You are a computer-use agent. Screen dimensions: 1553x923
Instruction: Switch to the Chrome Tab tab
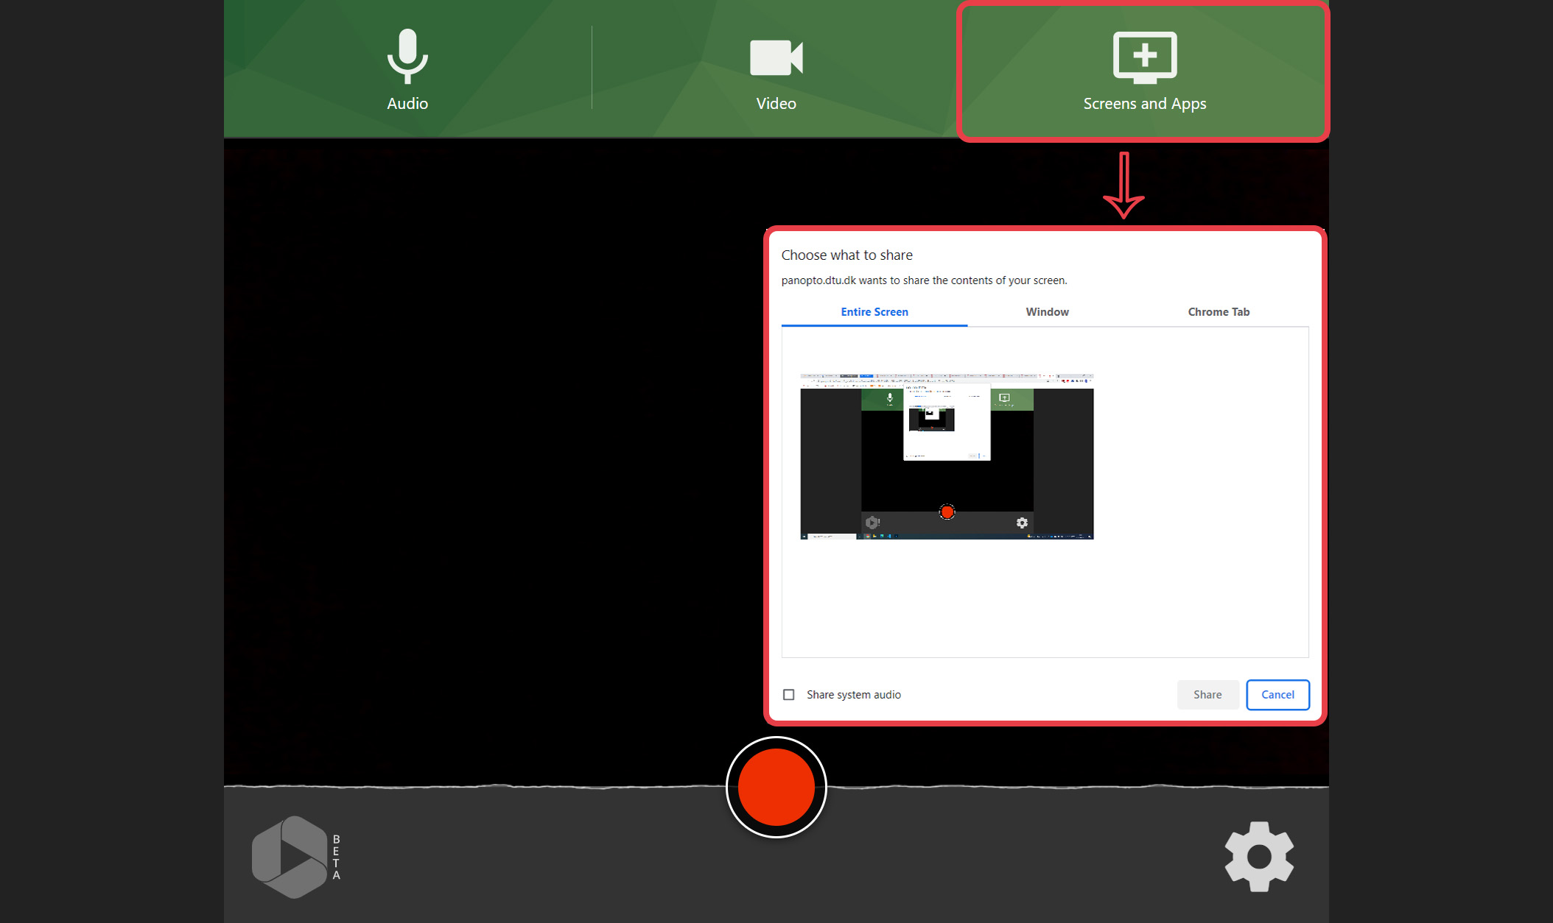(1219, 312)
